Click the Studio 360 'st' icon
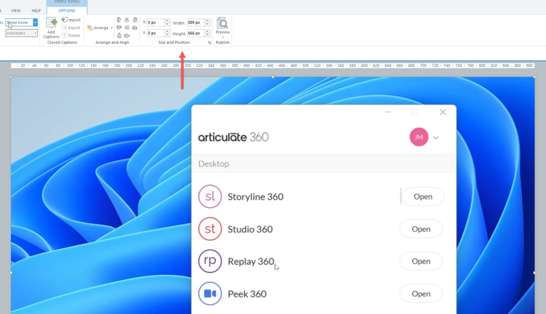 tap(210, 229)
